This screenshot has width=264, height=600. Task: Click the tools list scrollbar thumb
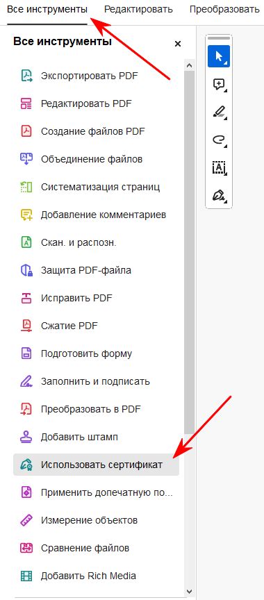tap(189, 253)
